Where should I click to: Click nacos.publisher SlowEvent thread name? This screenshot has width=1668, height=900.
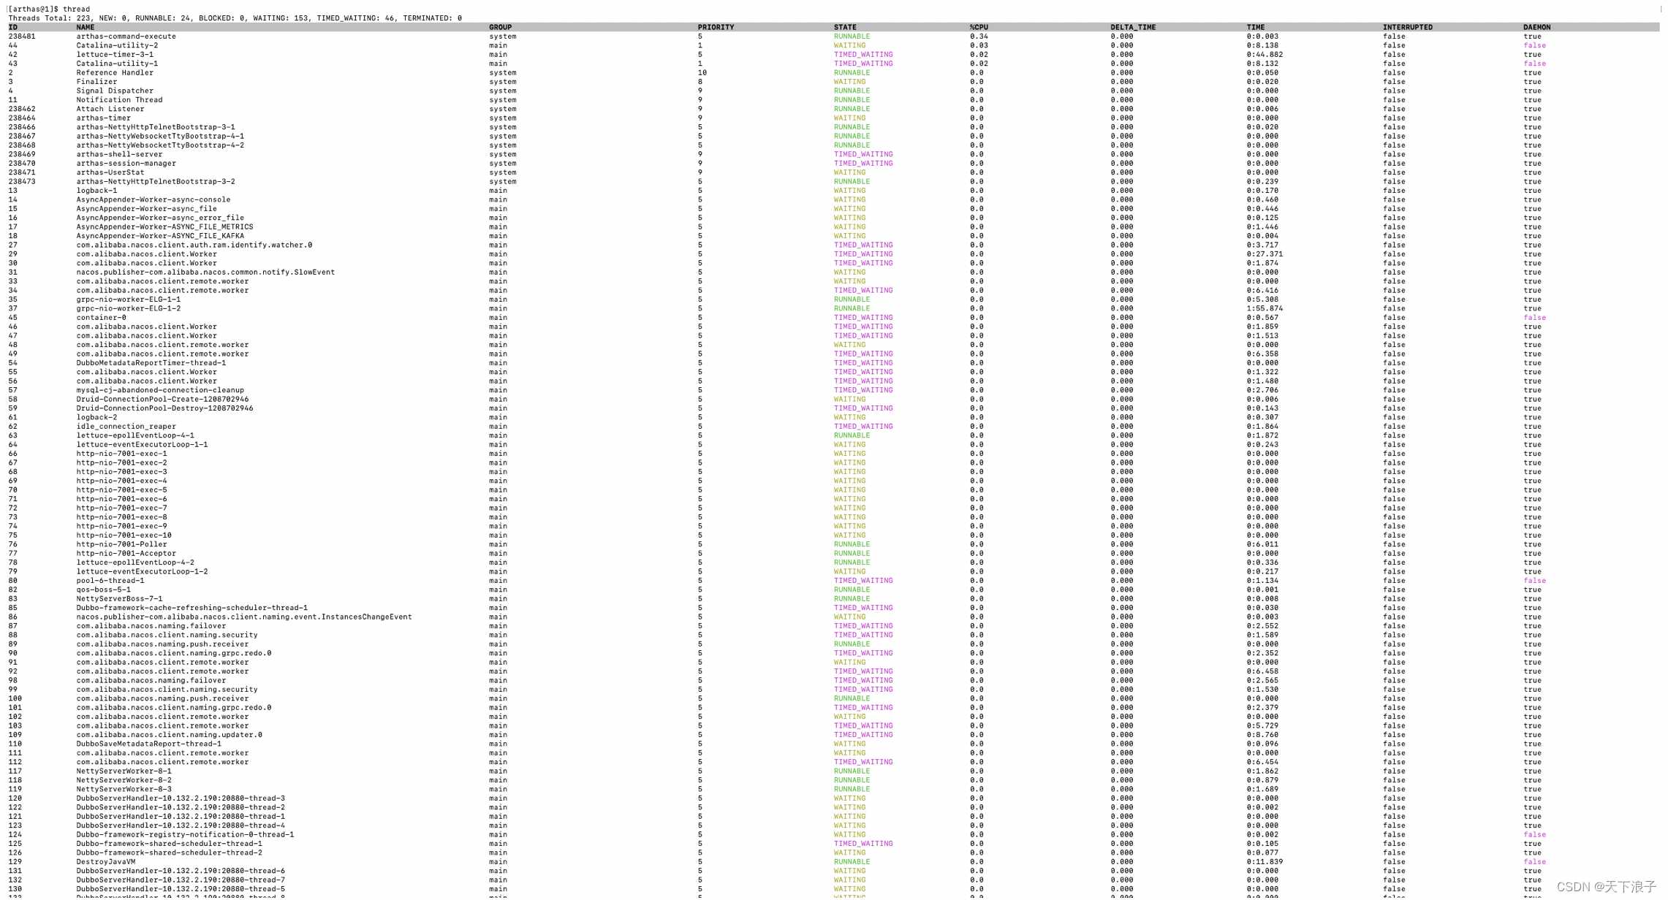(205, 272)
